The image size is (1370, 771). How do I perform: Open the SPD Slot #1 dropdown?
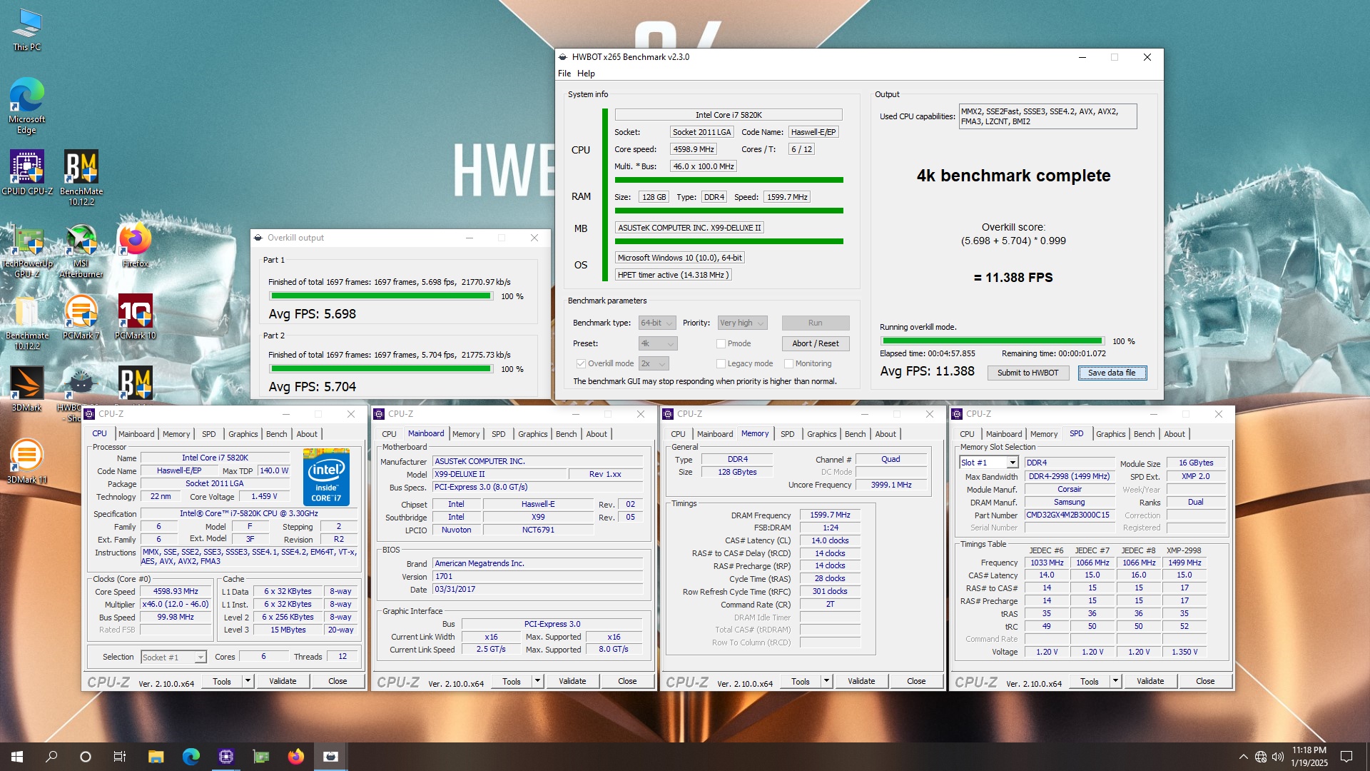[988, 463]
